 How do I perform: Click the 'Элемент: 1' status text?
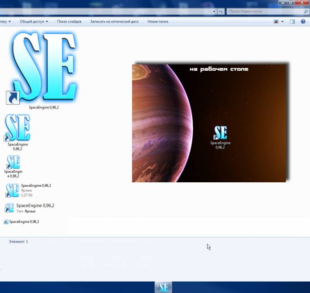pyautogui.click(x=18, y=242)
